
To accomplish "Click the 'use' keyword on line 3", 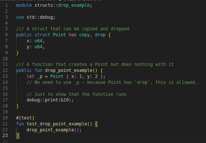I will 20,17.
